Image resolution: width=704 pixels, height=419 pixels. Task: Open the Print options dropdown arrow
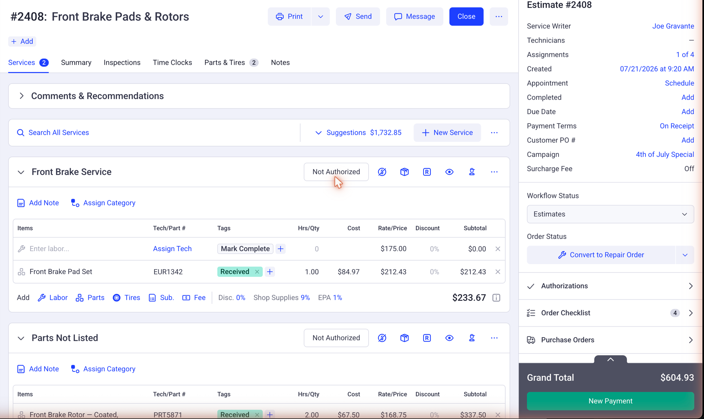pyautogui.click(x=320, y=17)
